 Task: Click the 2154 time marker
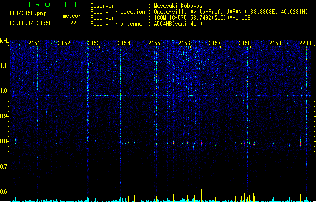pyautogui.click(x=124, y=43)
